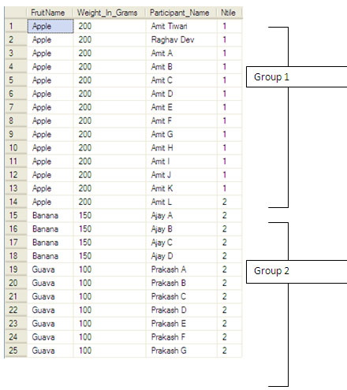Viewport: 347px width, 390px height.
Task: Select the highlighted Apple cell in row 1
Action: click(50, 26)
